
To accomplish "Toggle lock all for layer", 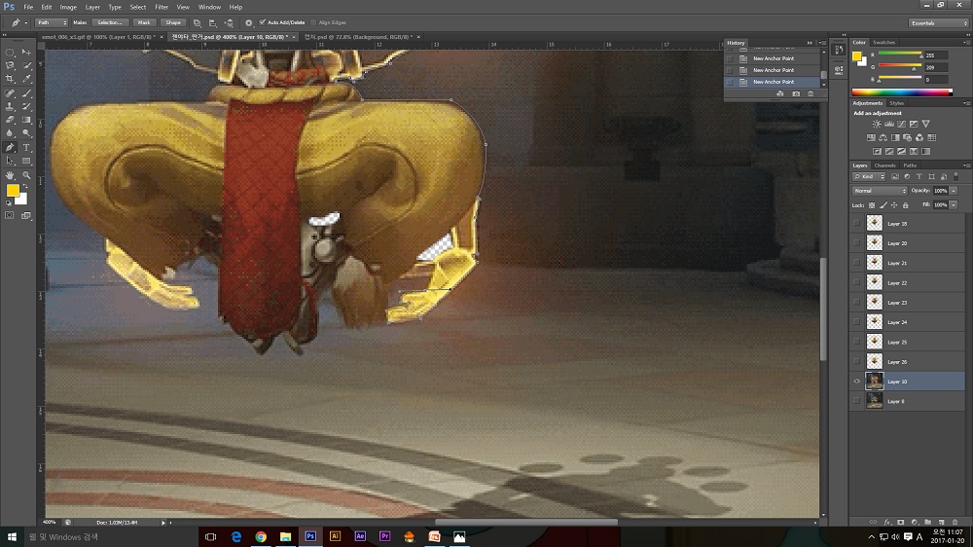I will (x=905, y=205).
